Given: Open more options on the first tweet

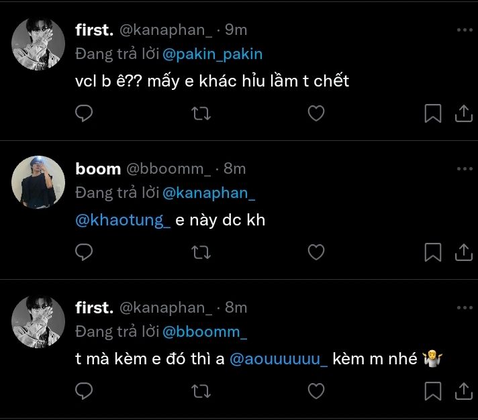Looking at the screenshot, I should coord(464,30).
